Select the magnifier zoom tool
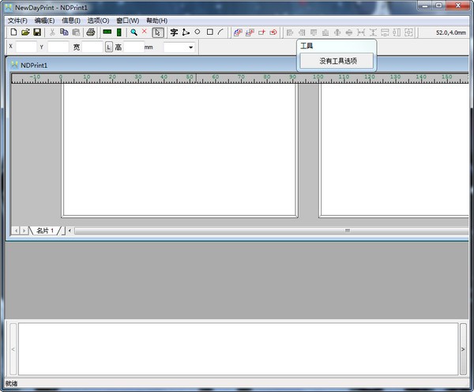Screen dimensions: 474x392 (134, 32)
